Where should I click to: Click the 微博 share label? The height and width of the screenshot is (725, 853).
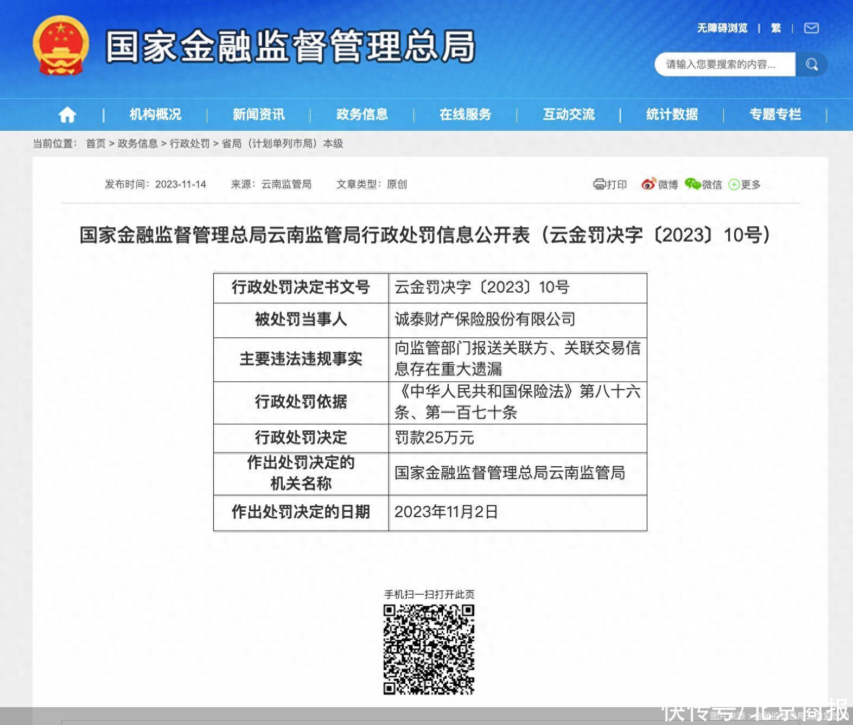(x=668, y=185)
